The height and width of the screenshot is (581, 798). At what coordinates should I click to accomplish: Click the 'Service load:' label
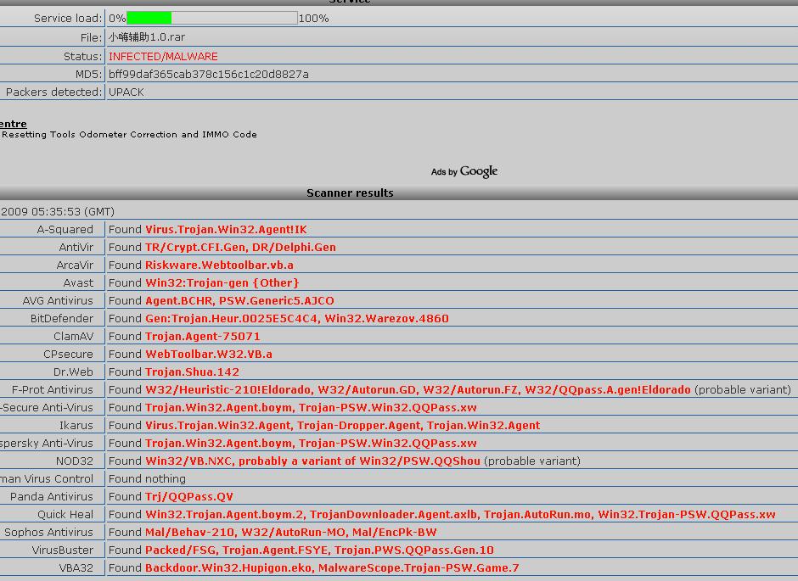point(68,19)
